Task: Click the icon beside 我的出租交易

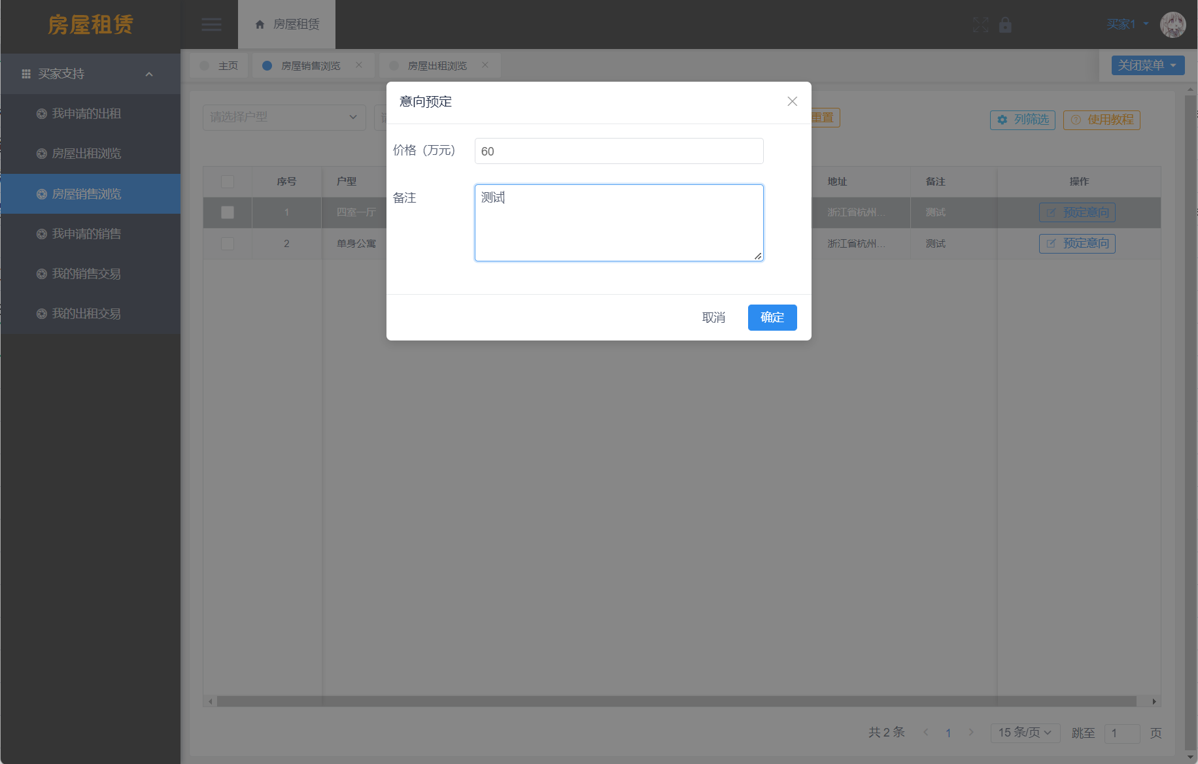Action: pyautogui.click(x=41, y=314)
